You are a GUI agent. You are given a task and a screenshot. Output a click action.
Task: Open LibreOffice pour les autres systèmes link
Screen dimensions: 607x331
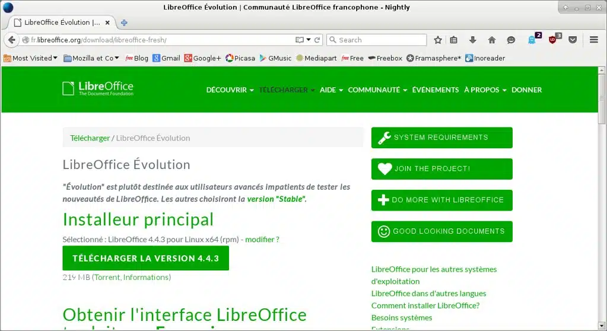[434, 275]
